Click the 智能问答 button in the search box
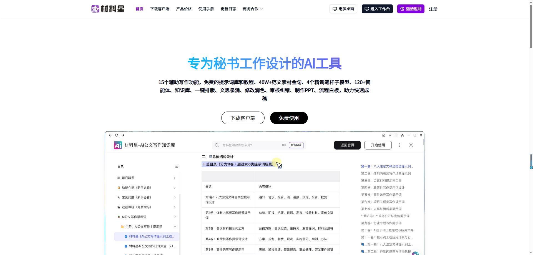 tap(296, 145)
